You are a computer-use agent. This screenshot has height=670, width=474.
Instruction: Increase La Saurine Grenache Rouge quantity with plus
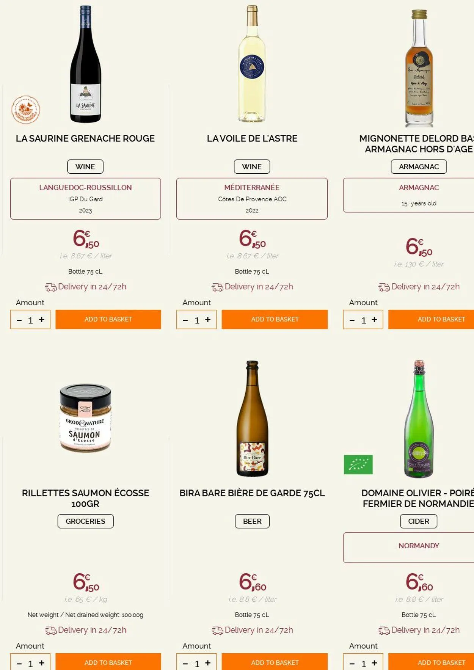tap(42, 320)
